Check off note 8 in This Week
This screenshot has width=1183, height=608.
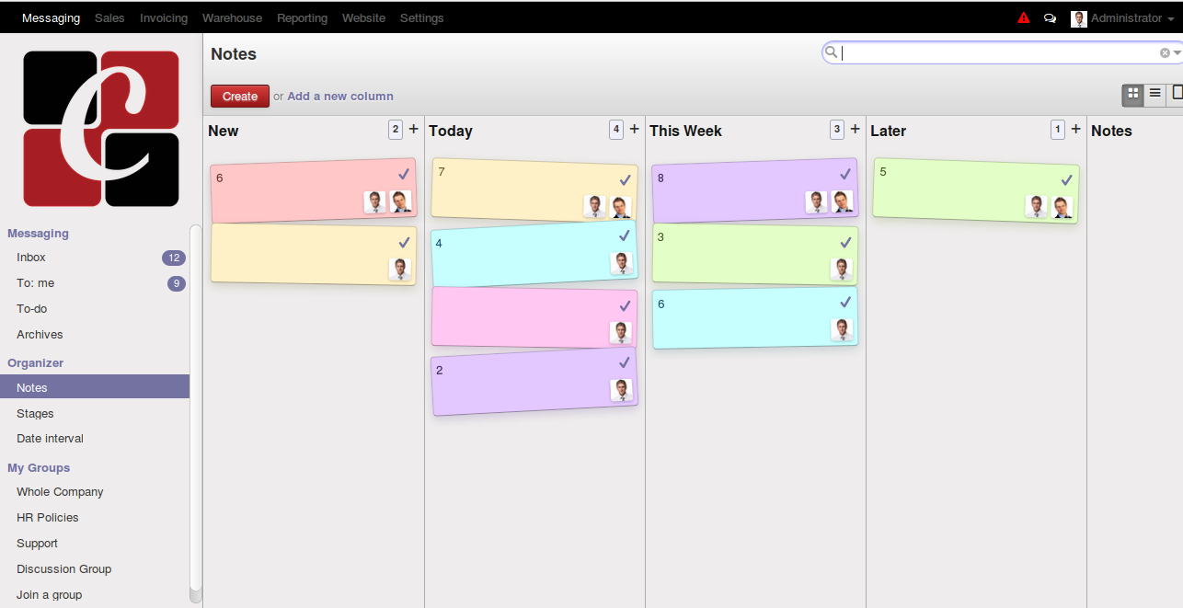click(x=845, y=174)
